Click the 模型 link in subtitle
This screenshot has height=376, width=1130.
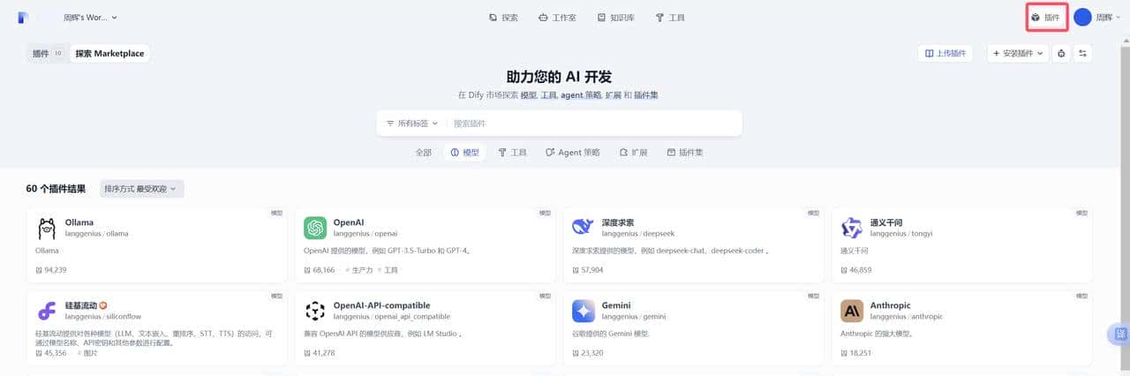coord(528,94)
